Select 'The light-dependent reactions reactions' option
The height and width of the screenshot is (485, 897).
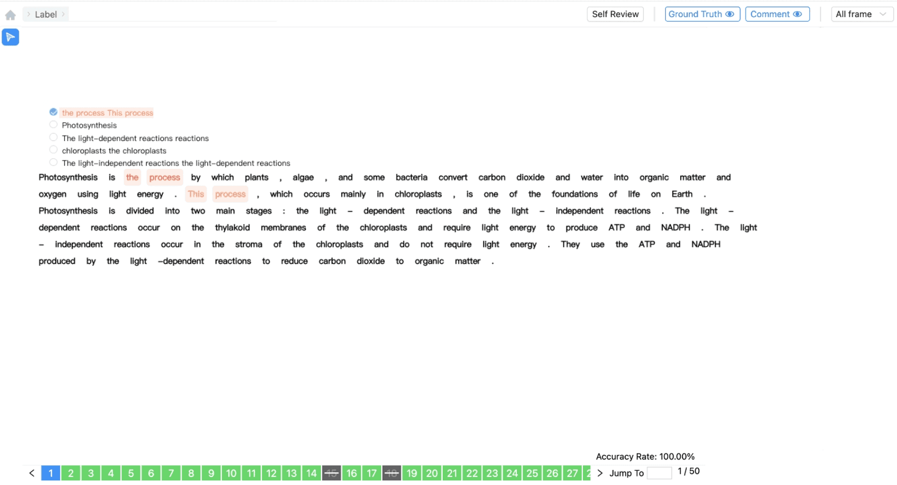click(53, 137)
